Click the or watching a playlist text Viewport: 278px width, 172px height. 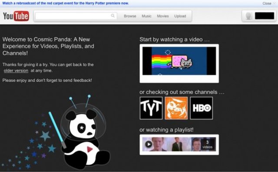click(x=166, y=130)
